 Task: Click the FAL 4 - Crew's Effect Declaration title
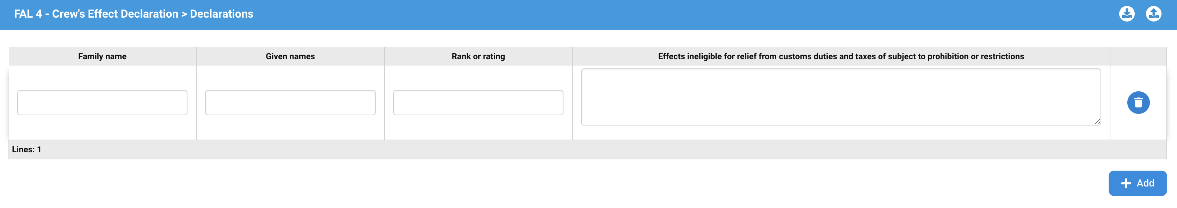(x=96, y=14)
